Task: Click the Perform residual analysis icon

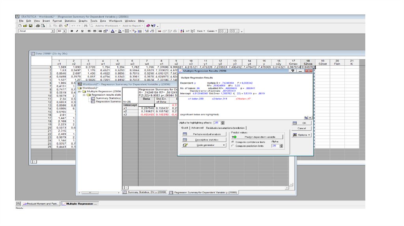Action: pos(185,134)
